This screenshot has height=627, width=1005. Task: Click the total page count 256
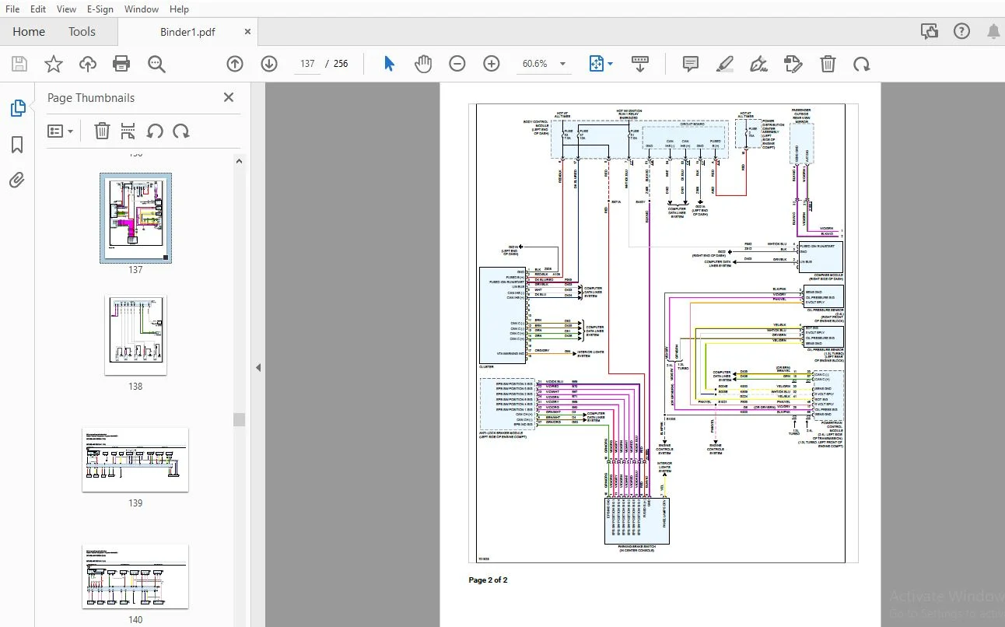(x=341, y=64)
